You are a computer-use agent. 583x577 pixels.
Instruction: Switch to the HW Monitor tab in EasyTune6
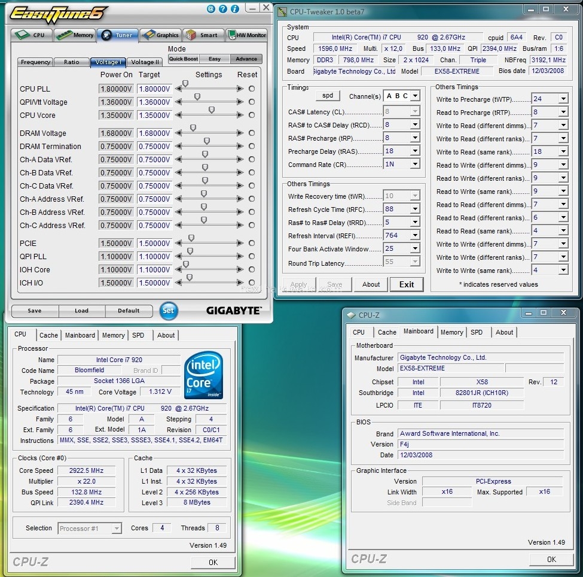(x=247, y=35)
